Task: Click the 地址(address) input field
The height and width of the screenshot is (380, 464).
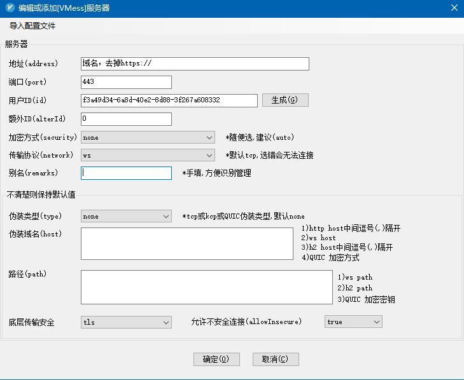Action: (195, 64)
